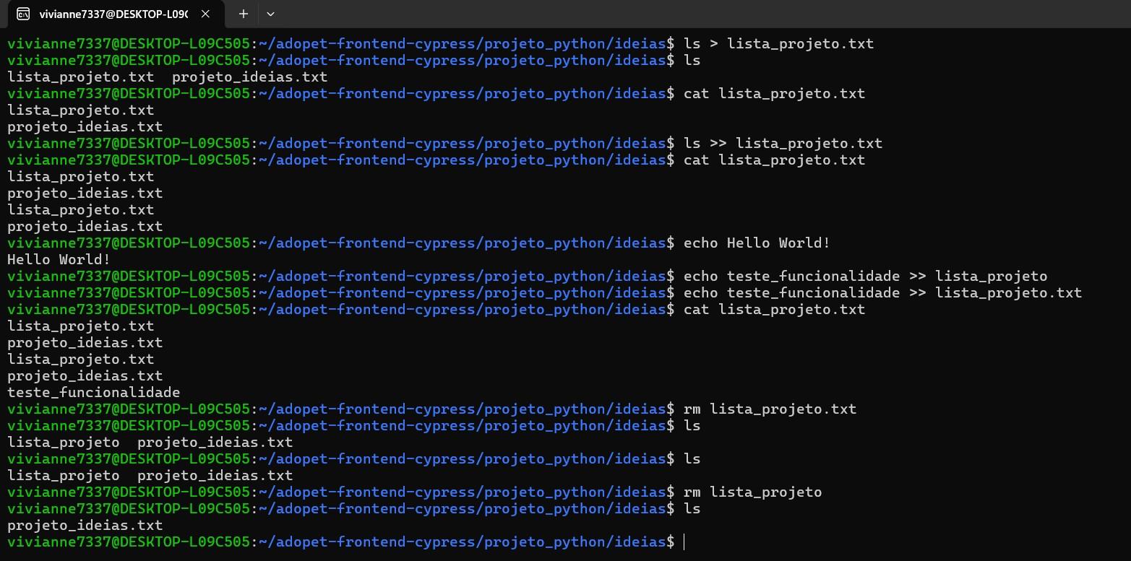Close the vivianne7337 terminal tab
This screenshot has height=561, width=1131.
[x=205, y=14]
